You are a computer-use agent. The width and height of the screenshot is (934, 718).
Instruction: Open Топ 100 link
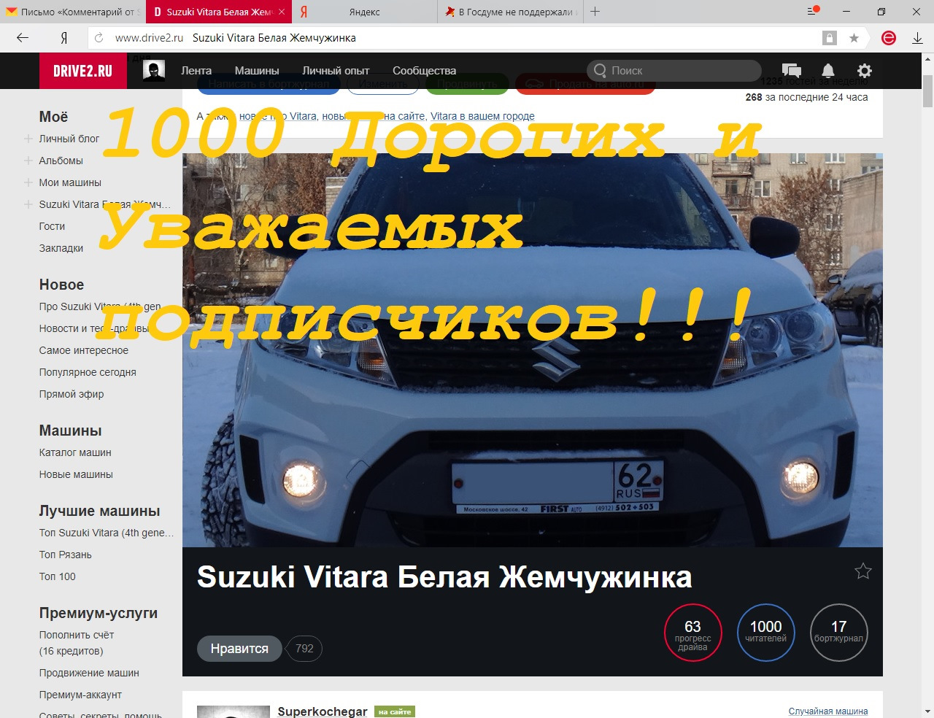click(x=58, y=576)
